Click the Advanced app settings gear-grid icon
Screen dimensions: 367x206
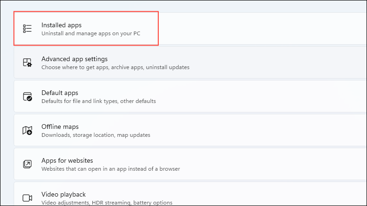click(x=27, y=63)
